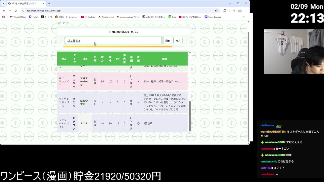End the quiz with the 終了 button

click(x=178, y=40)
